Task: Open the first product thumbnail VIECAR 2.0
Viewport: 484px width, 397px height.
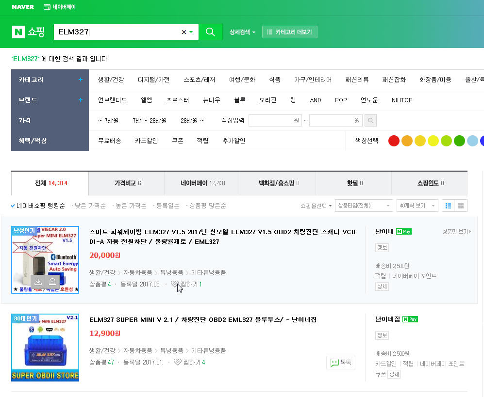Action: click(x=45, y=260)
